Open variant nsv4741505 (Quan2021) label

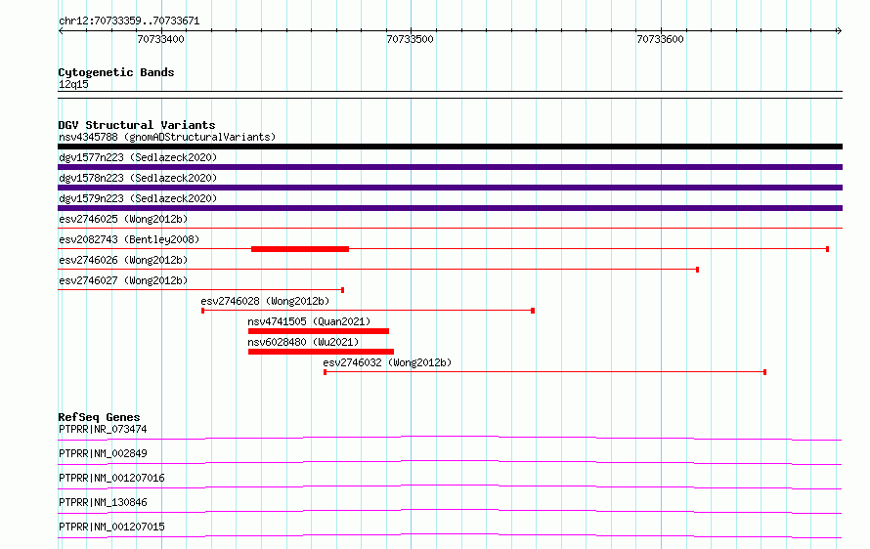309,321
